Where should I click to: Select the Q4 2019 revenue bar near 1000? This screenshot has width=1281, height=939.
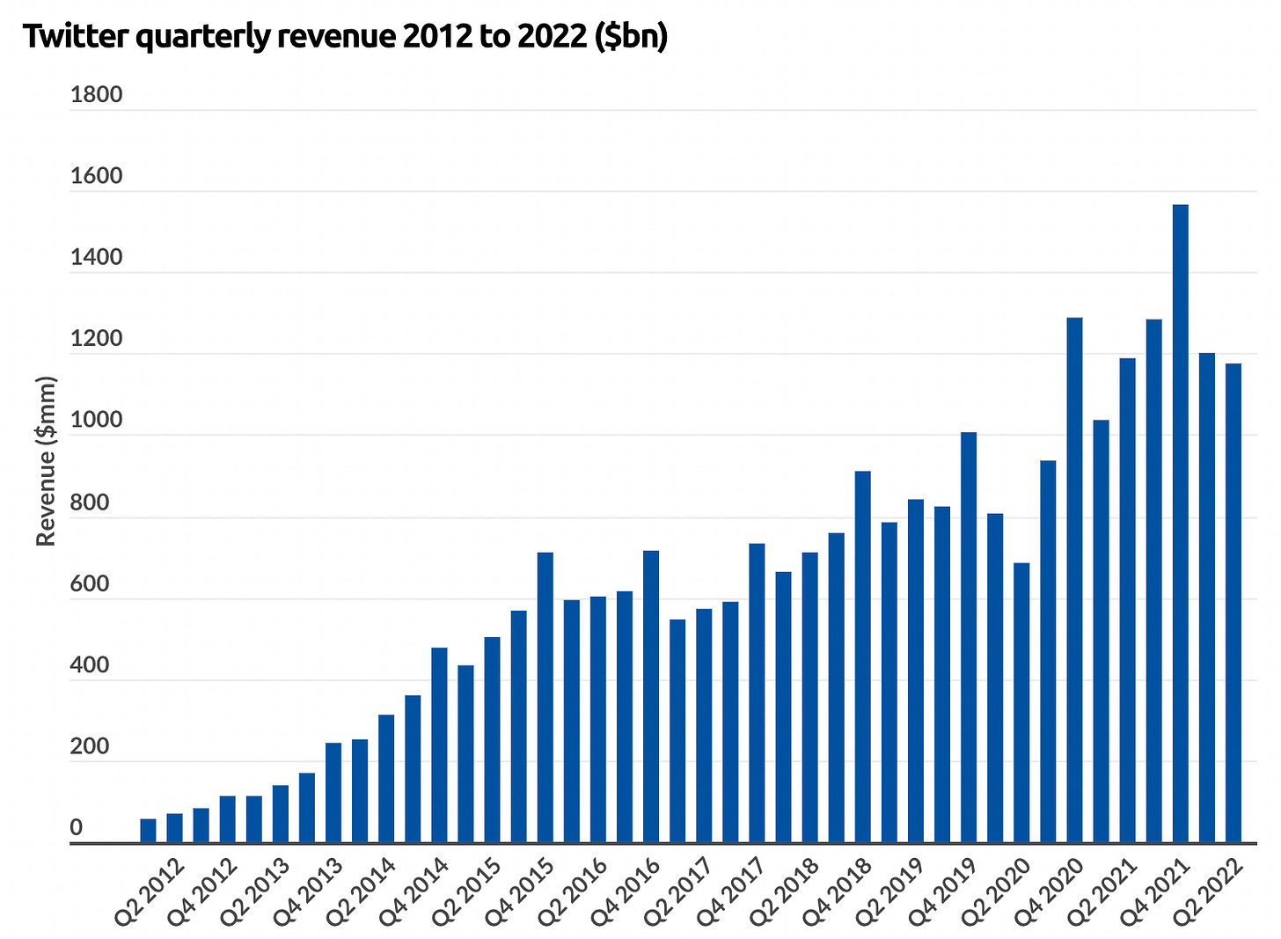[969, 637]
